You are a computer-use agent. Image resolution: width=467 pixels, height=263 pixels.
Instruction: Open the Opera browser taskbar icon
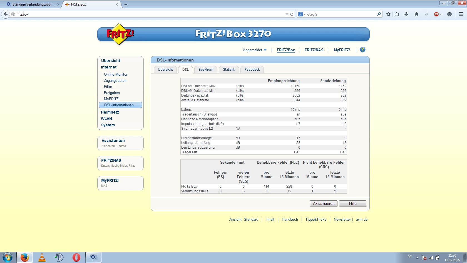tap(76, 257)
